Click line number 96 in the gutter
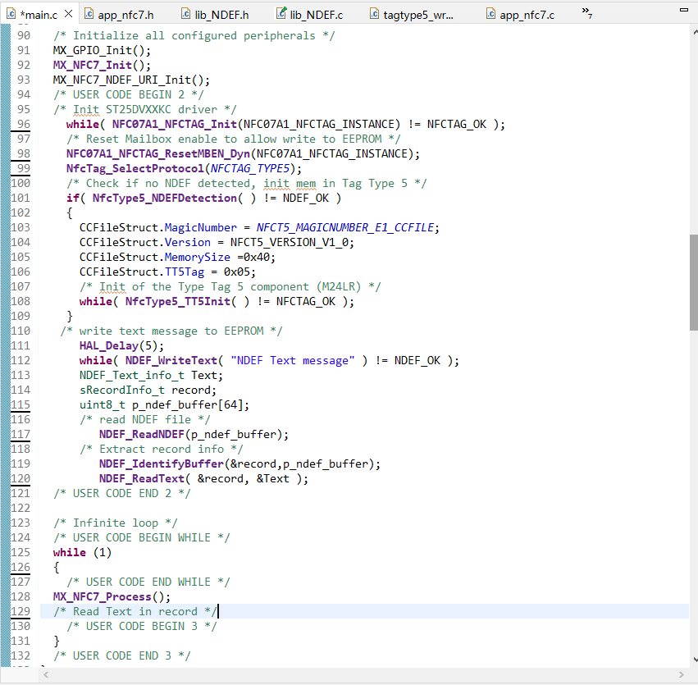 (24, 124)
